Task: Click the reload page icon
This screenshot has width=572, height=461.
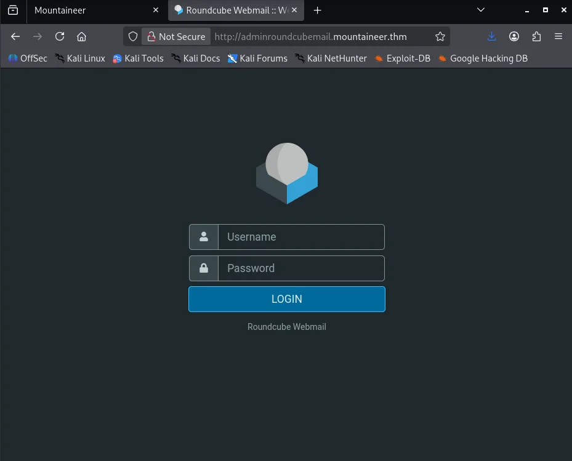Action: (60, 36)
